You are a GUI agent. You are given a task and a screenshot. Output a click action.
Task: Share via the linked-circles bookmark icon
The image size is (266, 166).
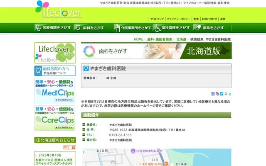(217, 94)
